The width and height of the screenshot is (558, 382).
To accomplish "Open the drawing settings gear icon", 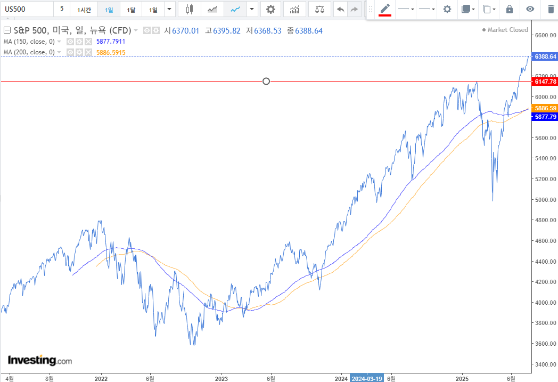I will [447, 9].
